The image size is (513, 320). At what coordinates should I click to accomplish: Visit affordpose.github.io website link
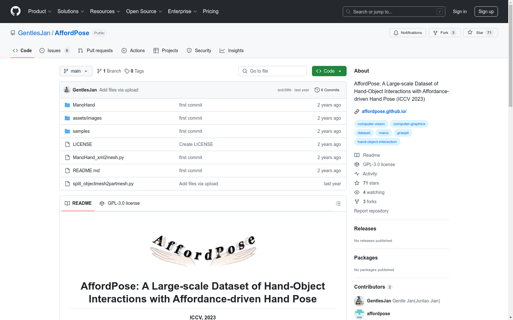coord(384,111)
